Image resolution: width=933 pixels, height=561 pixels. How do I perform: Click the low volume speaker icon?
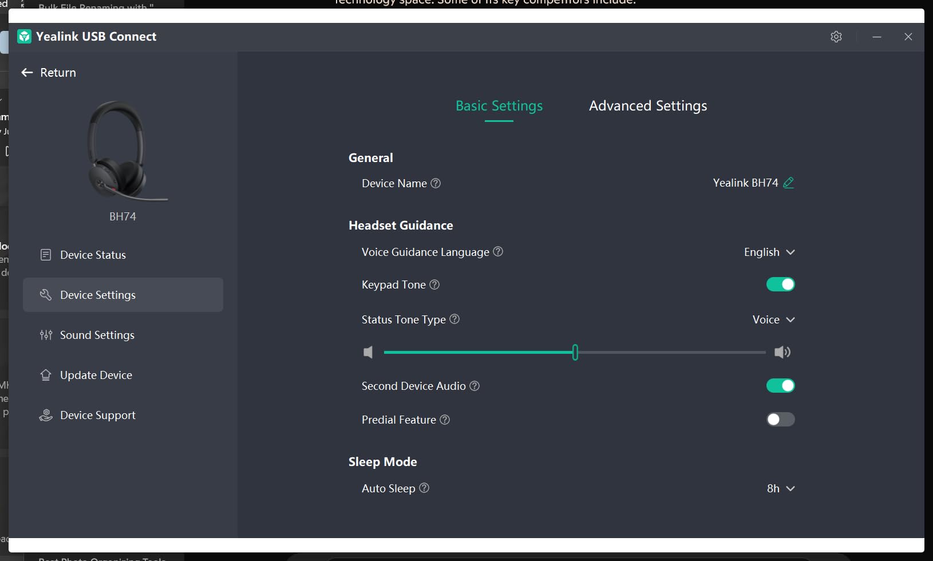368,352
